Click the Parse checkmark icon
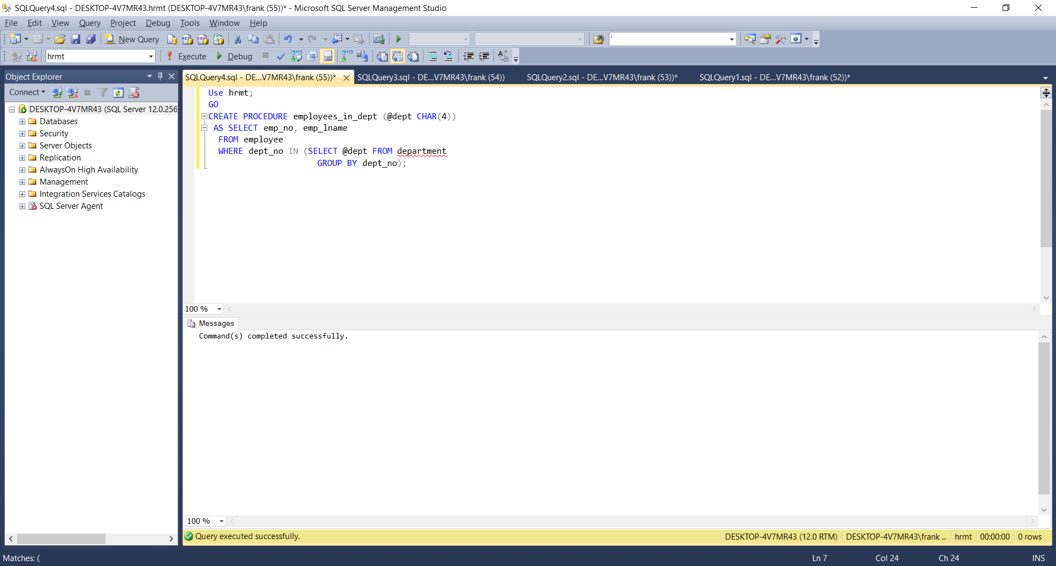Viewport: 1056px width, 566px height. tap(281, 57)
